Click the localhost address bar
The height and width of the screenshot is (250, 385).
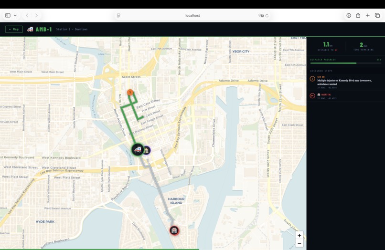click(192, 15)
